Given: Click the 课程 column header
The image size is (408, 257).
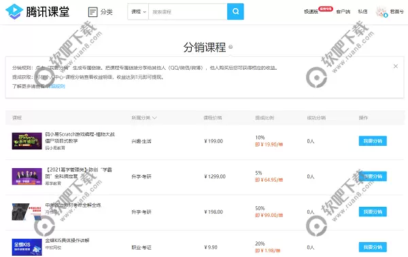Looking at the screenshot, I should click(x=17, y=118).
